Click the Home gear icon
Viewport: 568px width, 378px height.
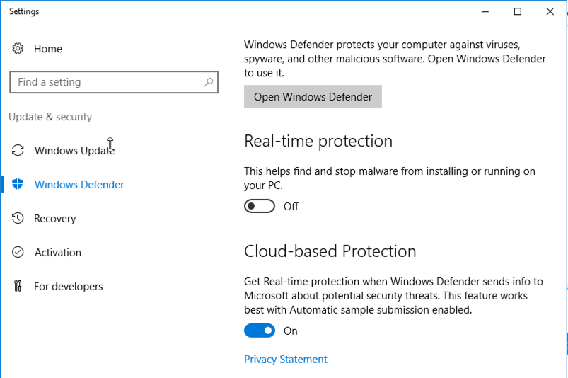click(x=18, y=49)
